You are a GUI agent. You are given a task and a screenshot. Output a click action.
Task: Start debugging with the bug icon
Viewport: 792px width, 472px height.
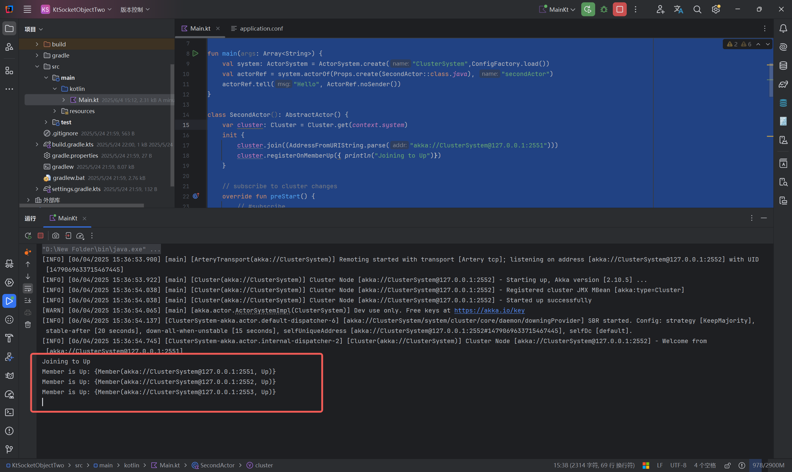coord(604,10)
